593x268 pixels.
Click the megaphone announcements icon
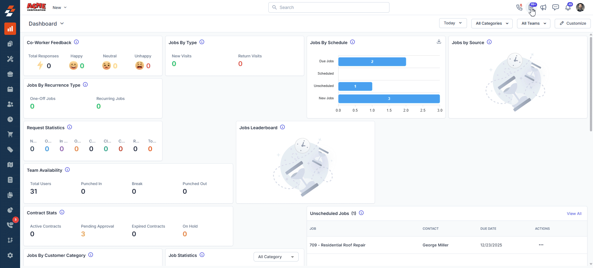point(544,7)
